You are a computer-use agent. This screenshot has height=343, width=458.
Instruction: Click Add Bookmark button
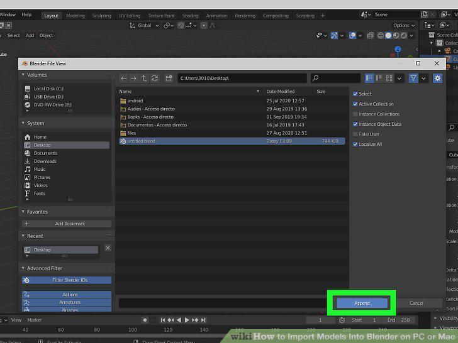67,224
